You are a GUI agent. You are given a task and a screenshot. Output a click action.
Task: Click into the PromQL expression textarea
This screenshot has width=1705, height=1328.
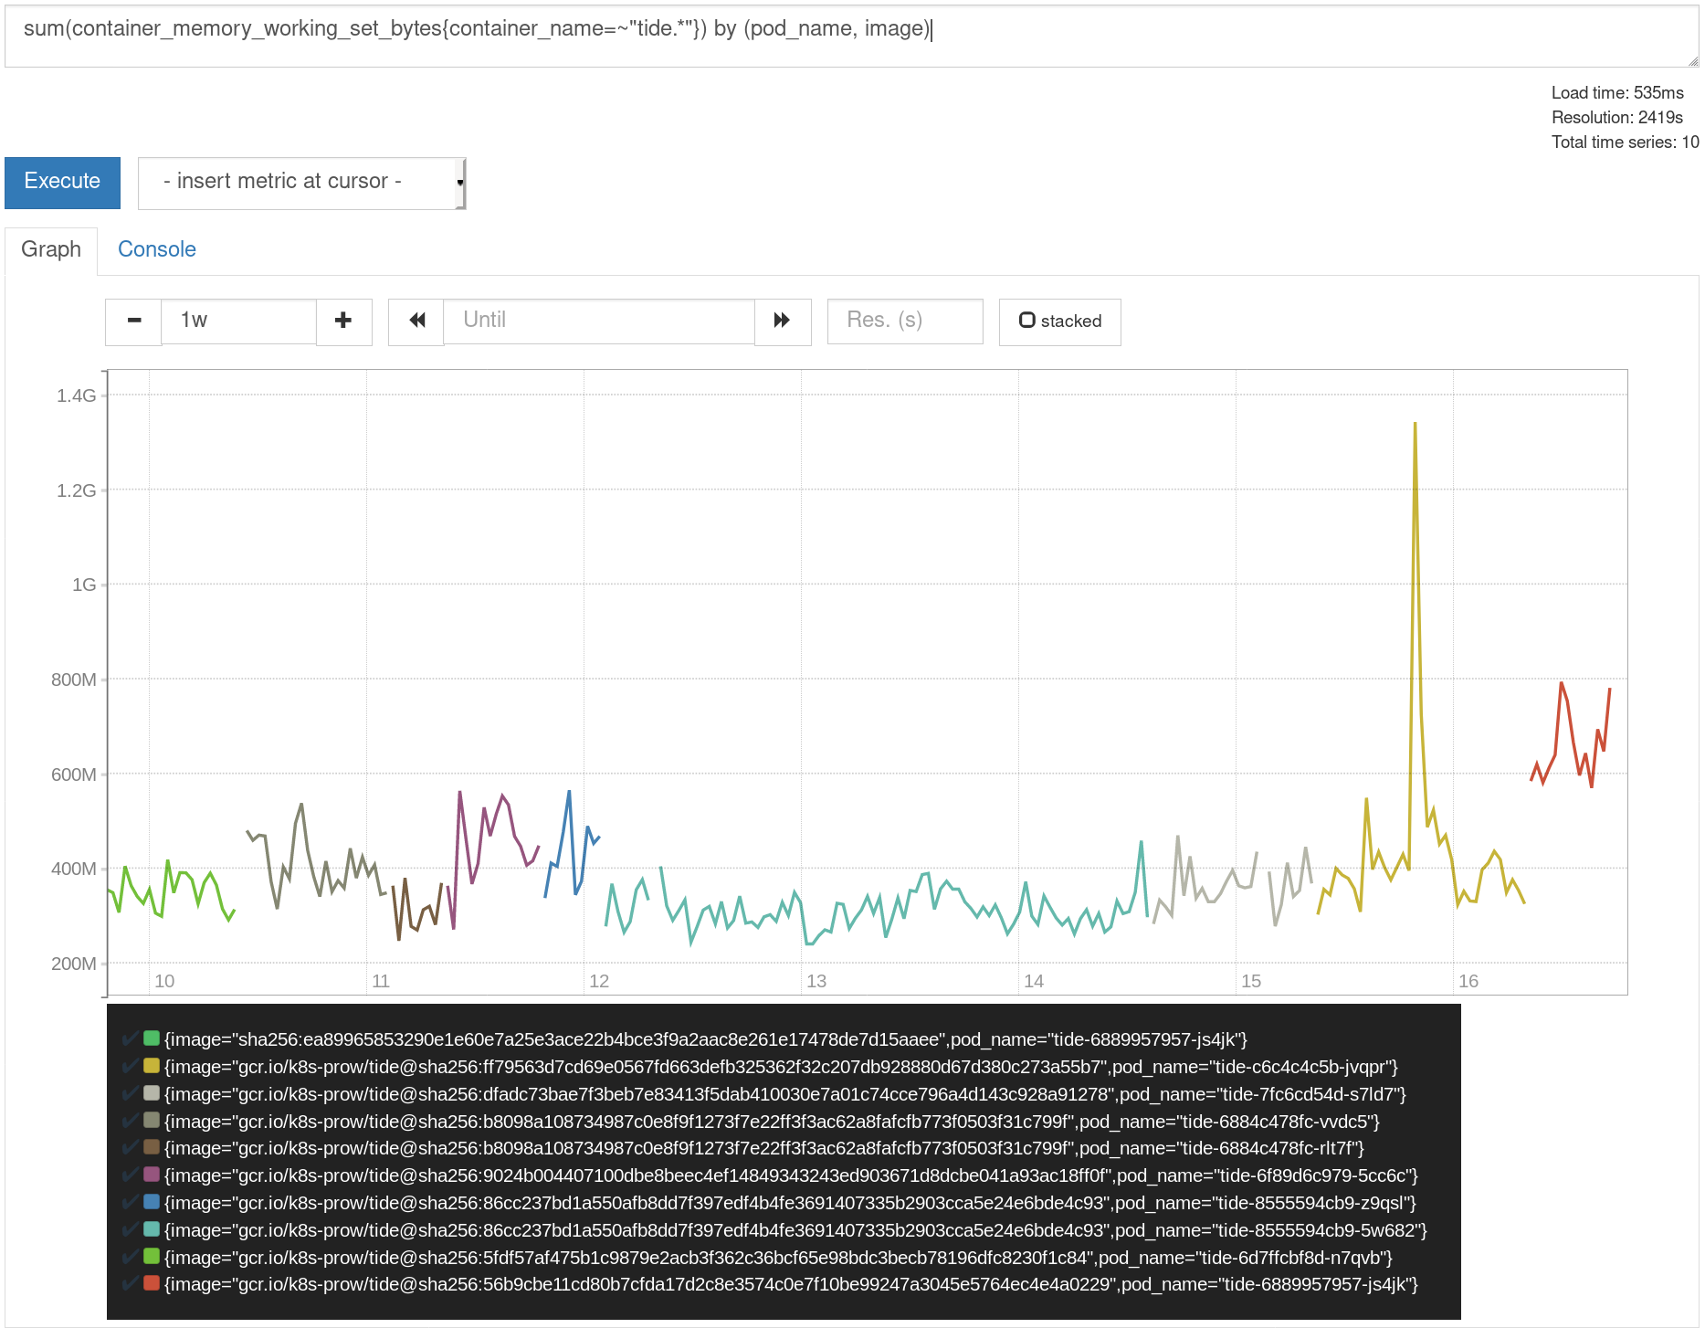(851, 36)
